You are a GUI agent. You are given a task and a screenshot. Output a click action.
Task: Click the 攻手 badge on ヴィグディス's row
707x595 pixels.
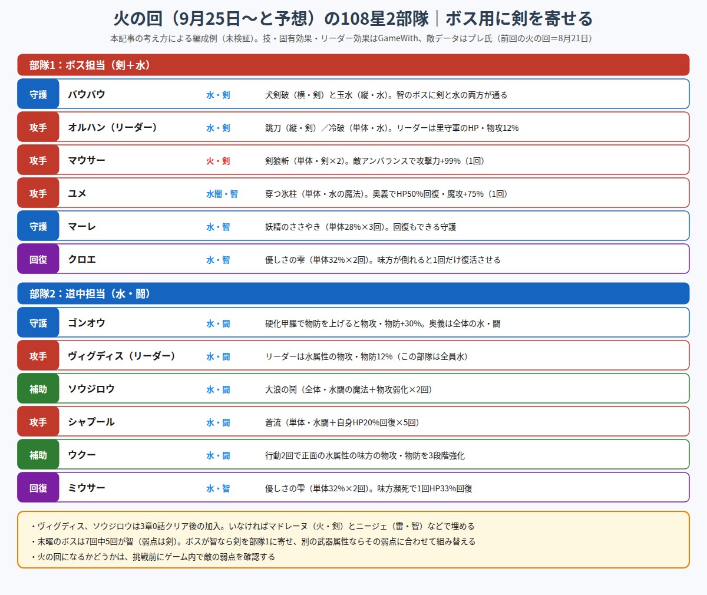pos(38,356)
